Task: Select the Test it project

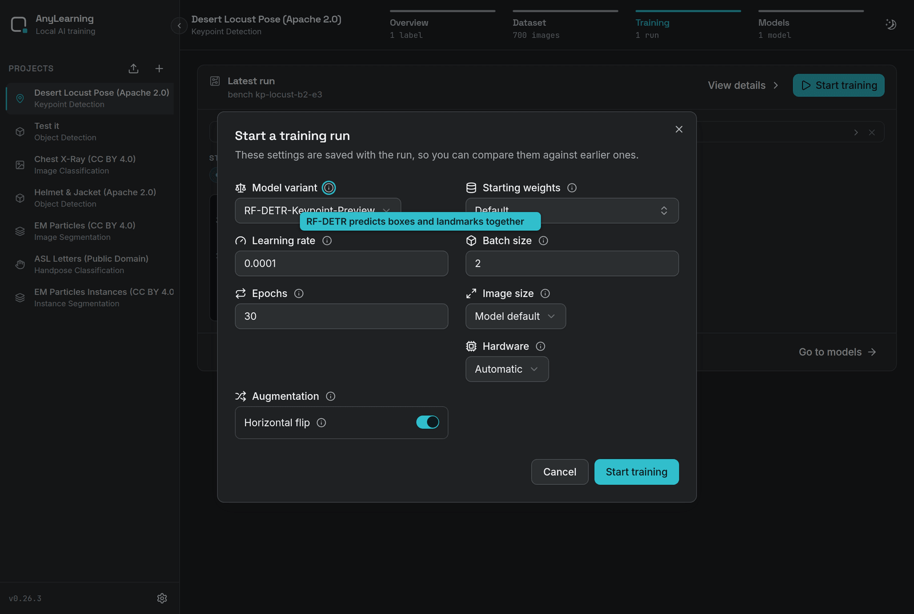Action: pos(90,131)
